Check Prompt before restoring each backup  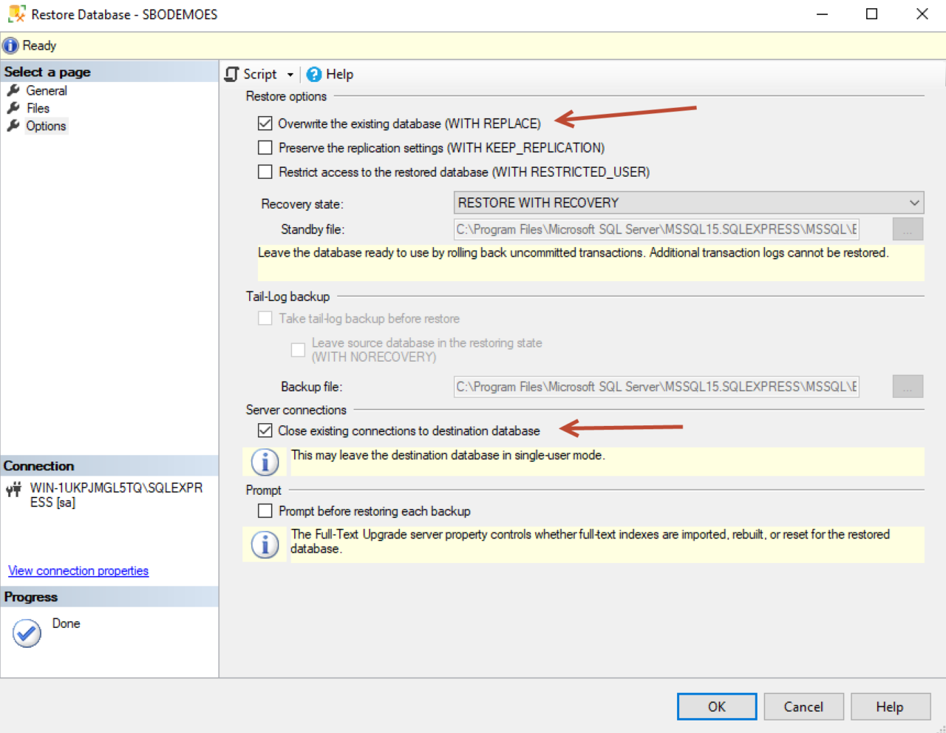coord(265,510)
